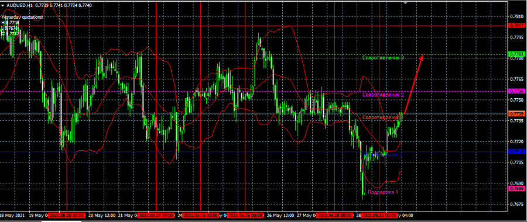Click the Yesterday quotations text label

pyautogui.click(x=22, y=17)
